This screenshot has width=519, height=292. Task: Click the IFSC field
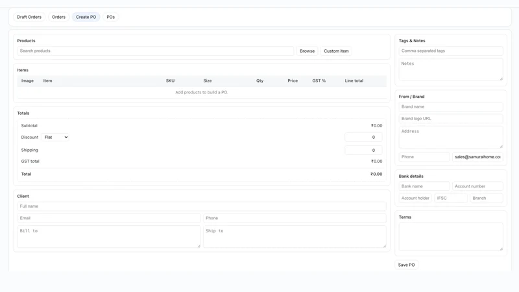click(x=451, y=198)
